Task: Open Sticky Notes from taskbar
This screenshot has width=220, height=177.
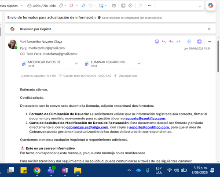Action: 23,170
